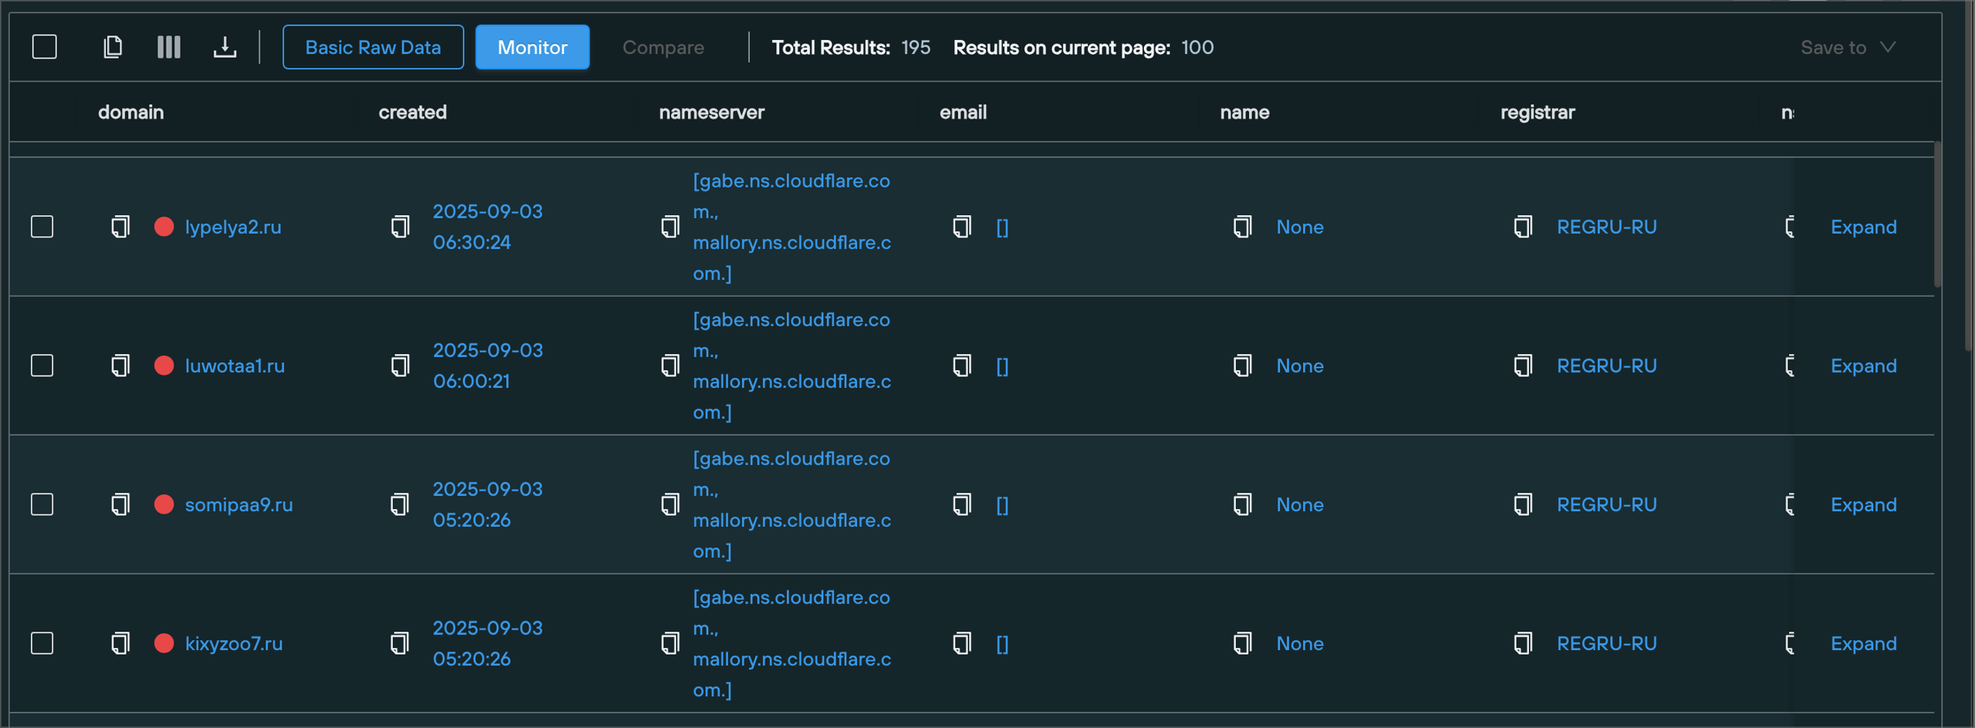Screen dimensions: 1975x728
Task: Open the column layout icon in toolbar
Action: tap(169, 47)
